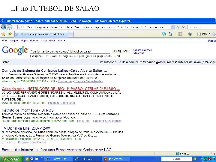Viewport: 216px width, 162px height.
Task: Open 'Páginas Semelhantes' for the UFRGS result
Action: click(x=107, y=121)
